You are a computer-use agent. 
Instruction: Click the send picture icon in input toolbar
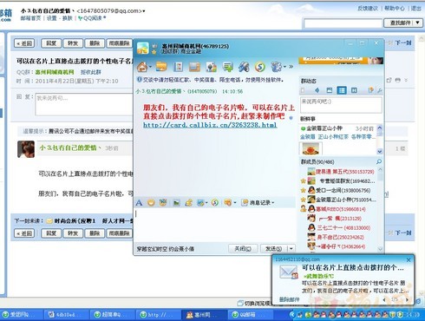pos(176,203)
